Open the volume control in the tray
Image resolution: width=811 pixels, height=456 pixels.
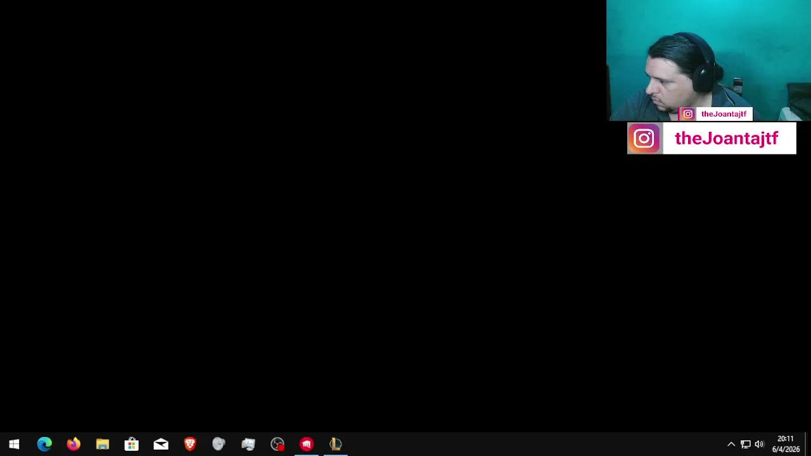tap(760, 444)
